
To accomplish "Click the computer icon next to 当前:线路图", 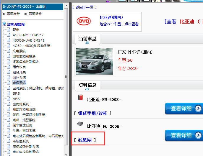I will point(4,24).
